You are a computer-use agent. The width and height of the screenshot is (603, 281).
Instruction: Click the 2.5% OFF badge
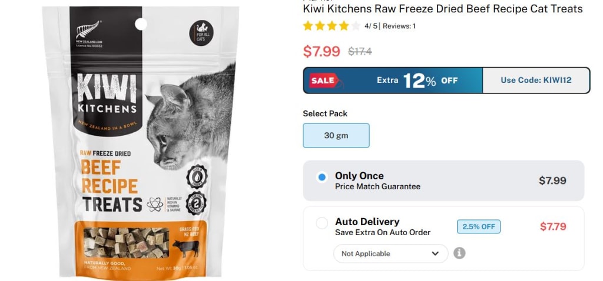click(479, 226)
